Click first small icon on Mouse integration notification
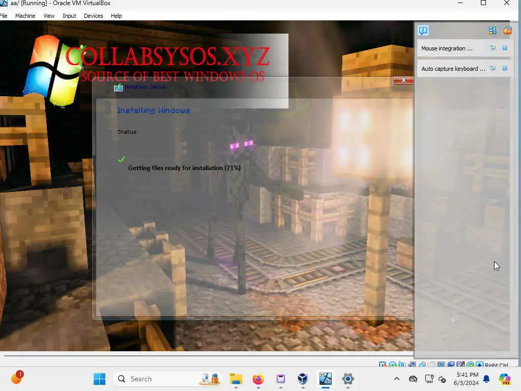Screen dimensions: 521x391 click(x=493, y=48)
